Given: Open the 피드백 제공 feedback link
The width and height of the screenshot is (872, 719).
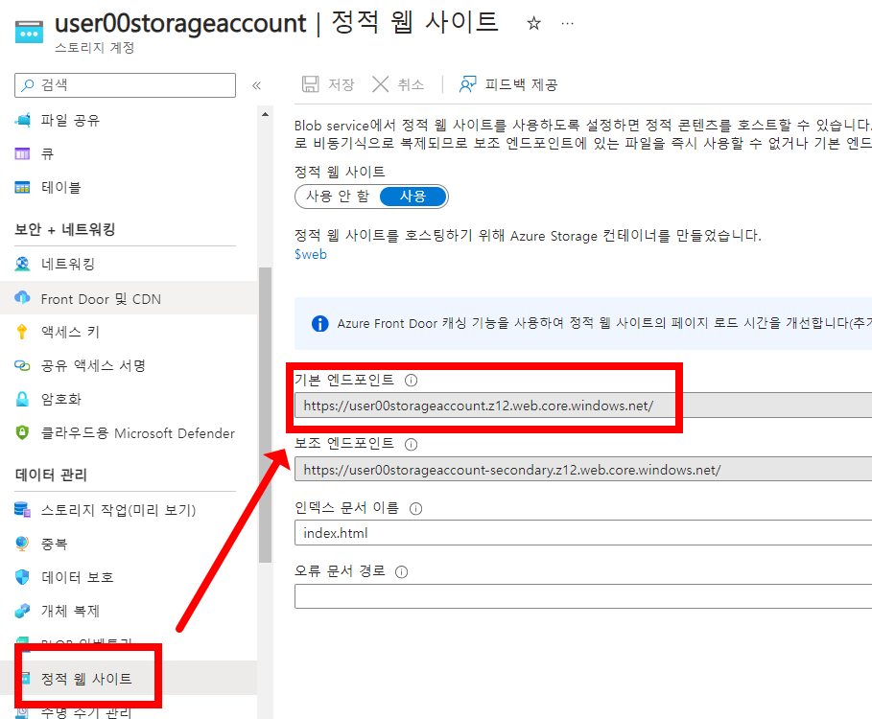Looking at the screenshot, I should point(521,84).
